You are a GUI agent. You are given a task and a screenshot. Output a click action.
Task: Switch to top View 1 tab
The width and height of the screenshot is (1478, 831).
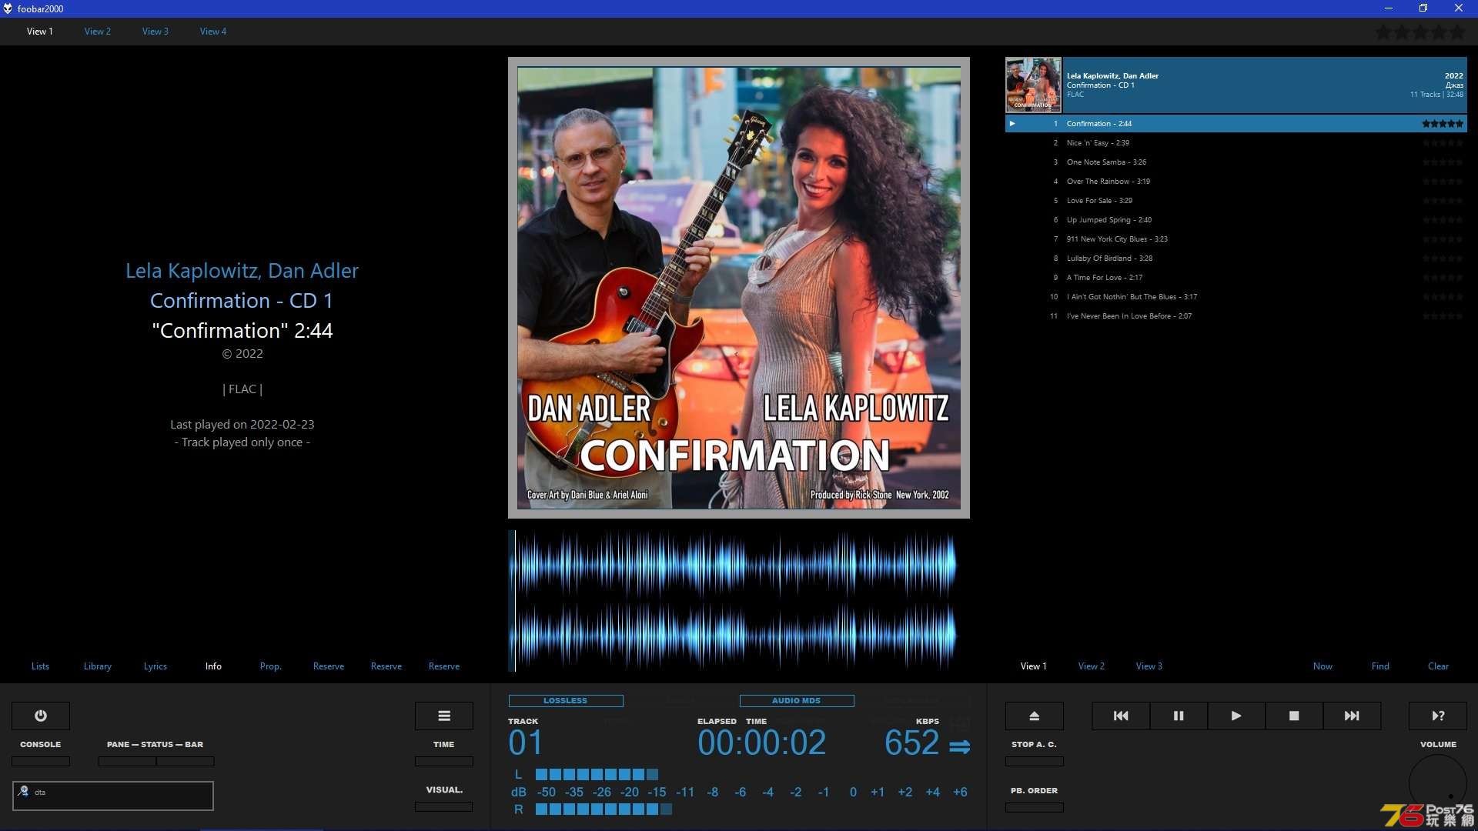click(40, 32)
